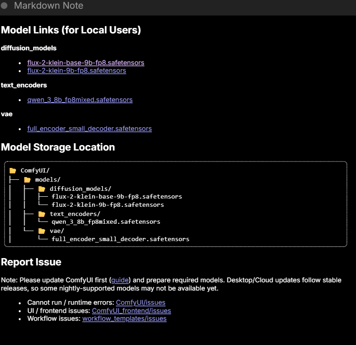Click the vae/ folder icon
The width and height of the screenshot is (356, 345).
[42, 231]
